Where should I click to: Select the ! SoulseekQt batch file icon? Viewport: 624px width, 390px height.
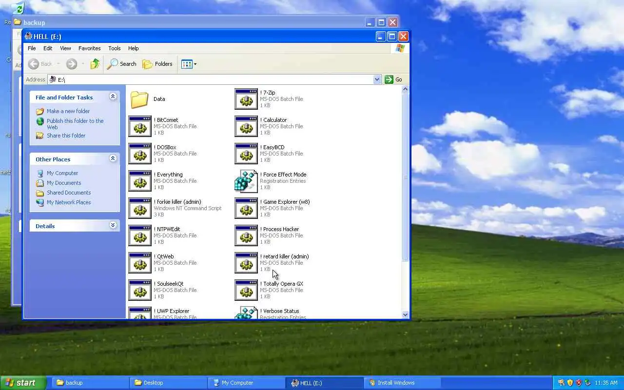pos(140,290)
